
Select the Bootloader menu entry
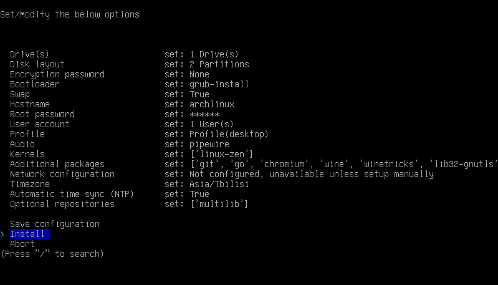click(34, 84)
